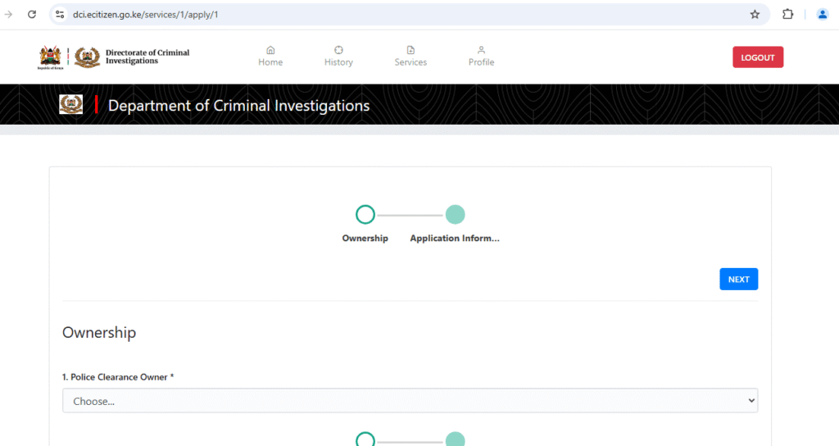Click the Directorate of Criminal Investigations title

coord(147,57)
